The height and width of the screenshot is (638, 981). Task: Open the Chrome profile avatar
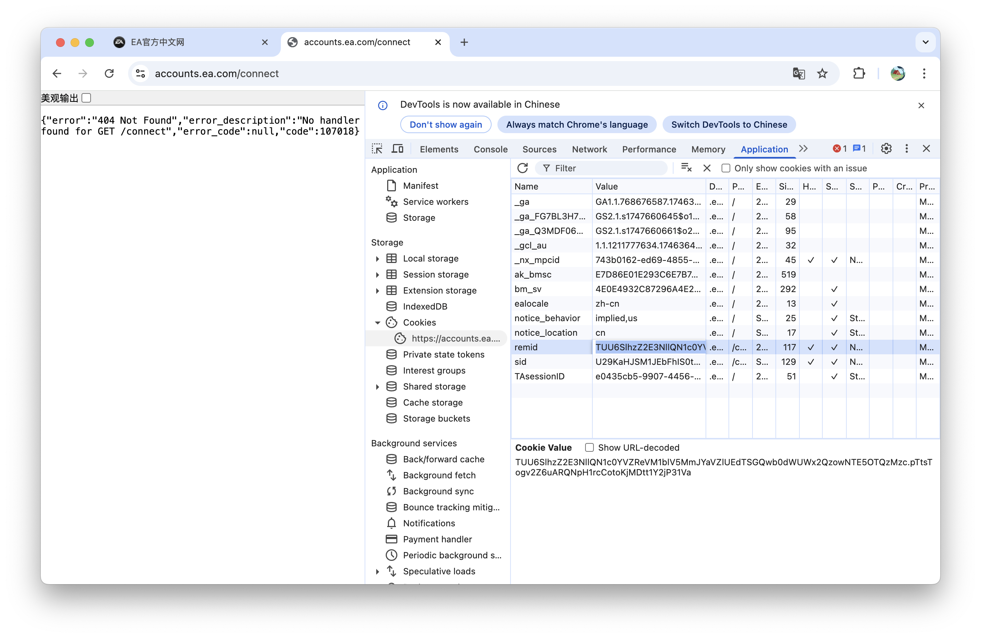[898, 73]
